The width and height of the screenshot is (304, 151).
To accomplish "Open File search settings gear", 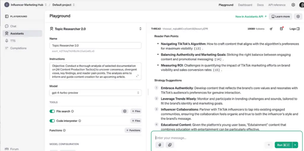I will (x=125, y=111).
